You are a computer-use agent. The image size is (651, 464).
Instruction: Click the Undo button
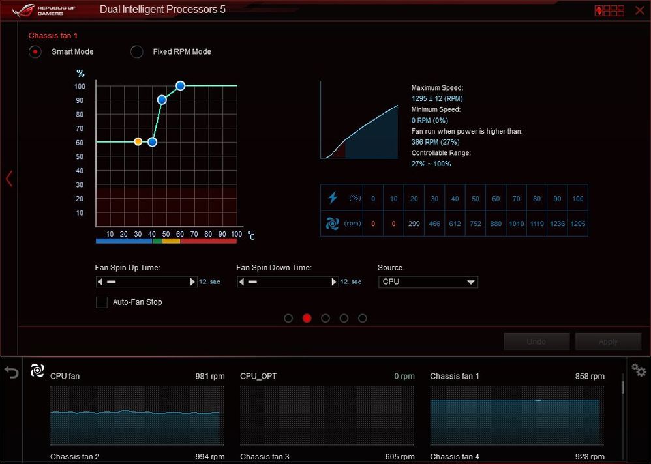536,341
